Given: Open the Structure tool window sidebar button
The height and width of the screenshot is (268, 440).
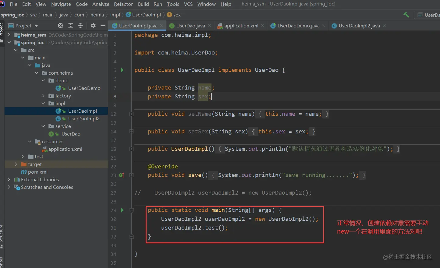Looking at the screenshot, I should tap(2, 236).
